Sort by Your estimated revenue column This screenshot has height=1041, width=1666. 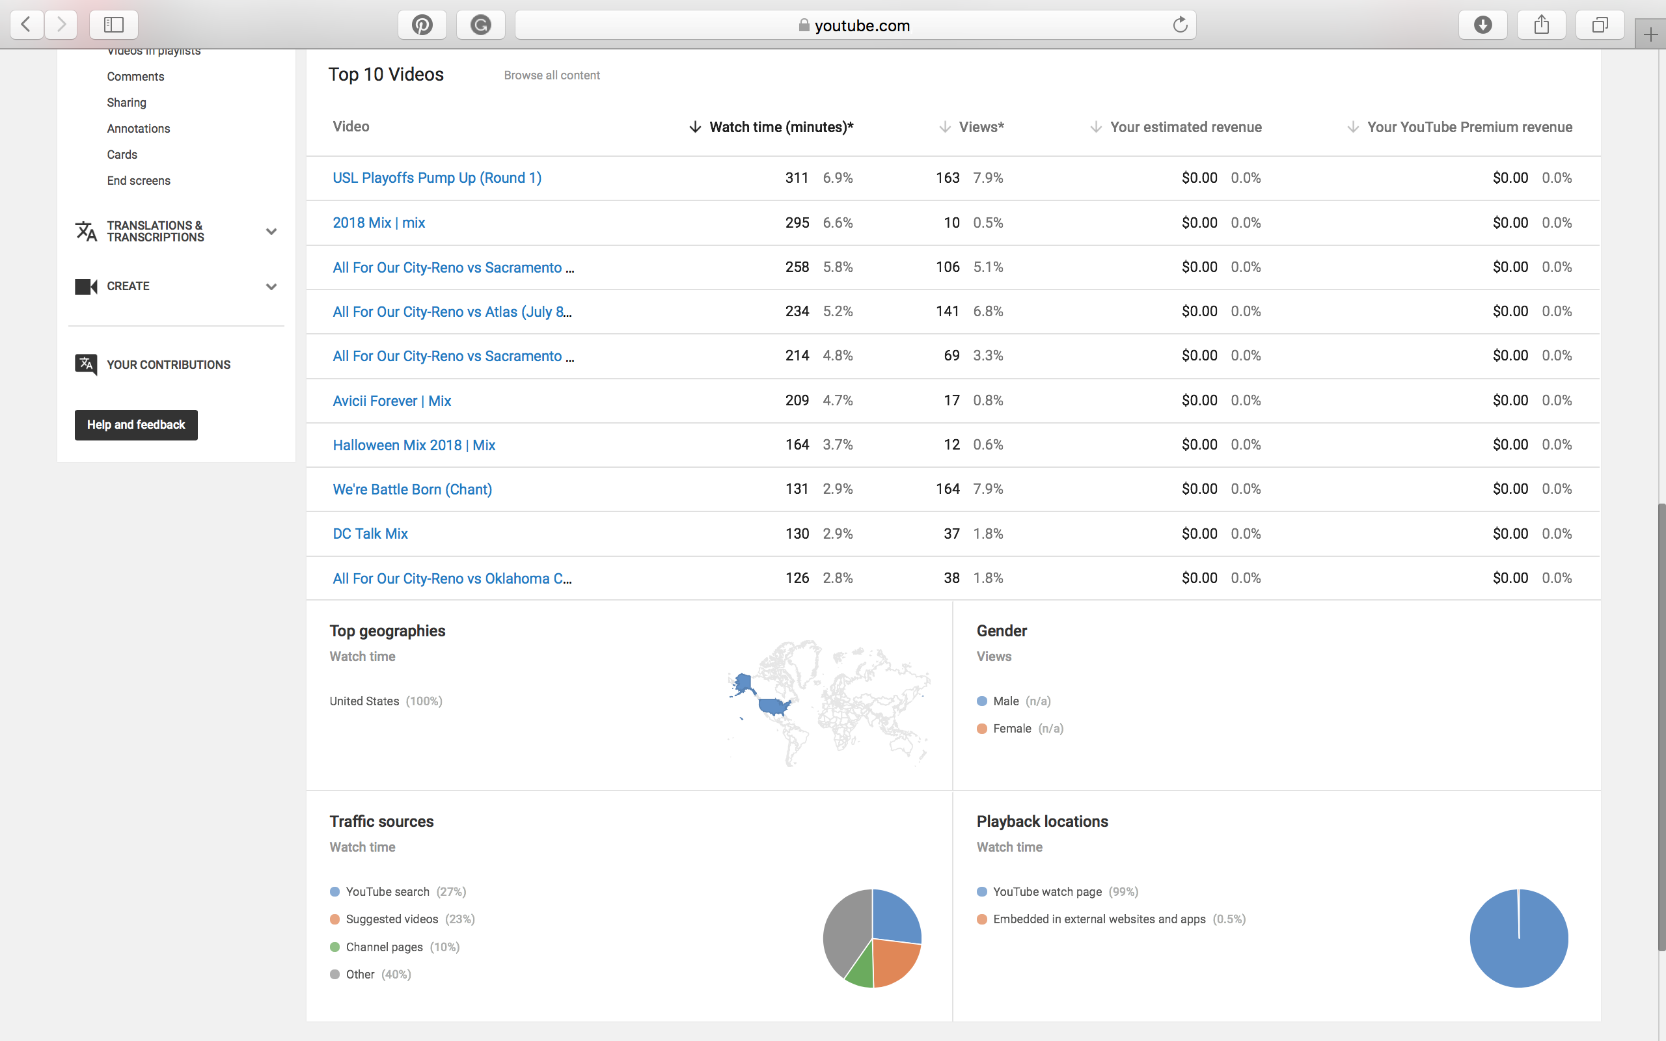1185,127
